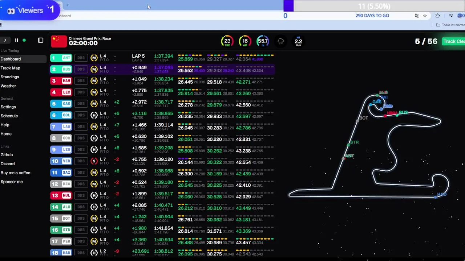Select driver LIN position badge
Image resolution: width=465 pixels, height=261 pixels.
point(61,150)
